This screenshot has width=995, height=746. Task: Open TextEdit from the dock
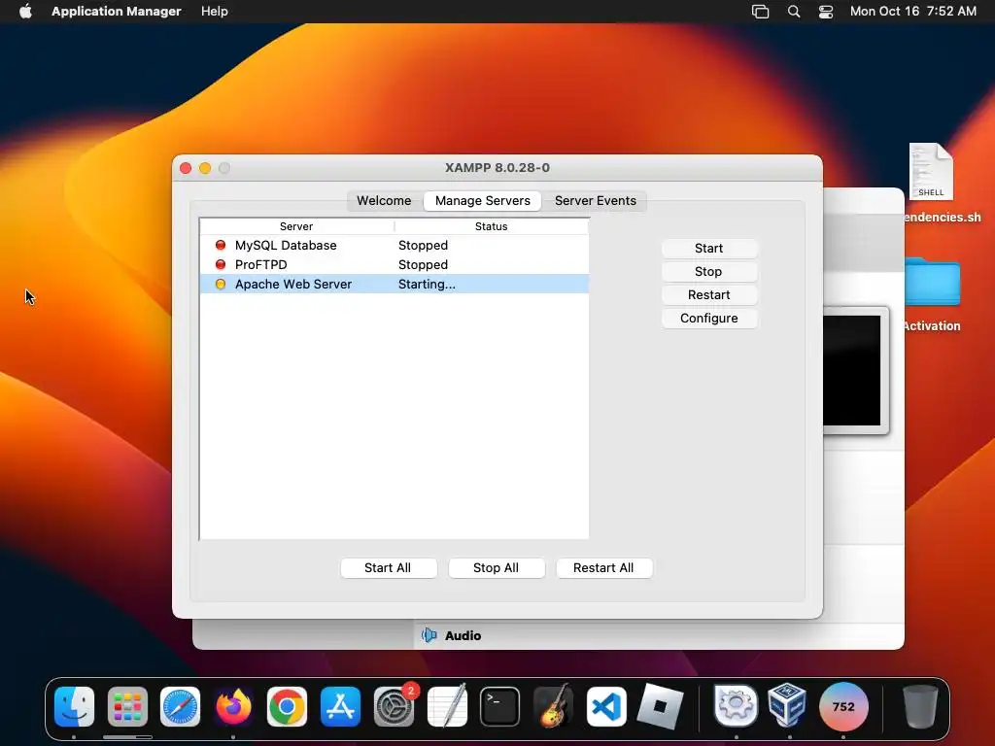[447, 706]
